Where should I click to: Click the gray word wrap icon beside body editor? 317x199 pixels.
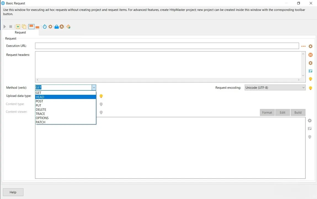click(310, 129)
